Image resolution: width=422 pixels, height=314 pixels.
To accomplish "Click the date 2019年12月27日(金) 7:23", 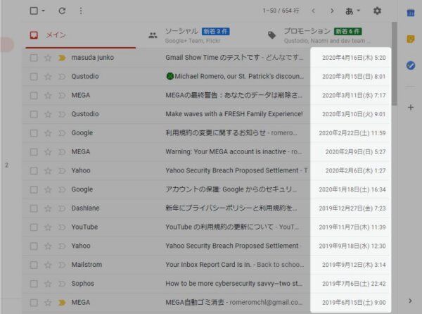I will click(x=352, y=208).
